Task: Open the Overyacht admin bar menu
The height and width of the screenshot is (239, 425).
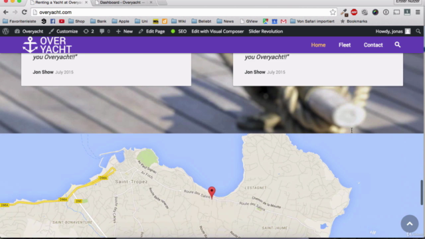Action: coord(29,31)
